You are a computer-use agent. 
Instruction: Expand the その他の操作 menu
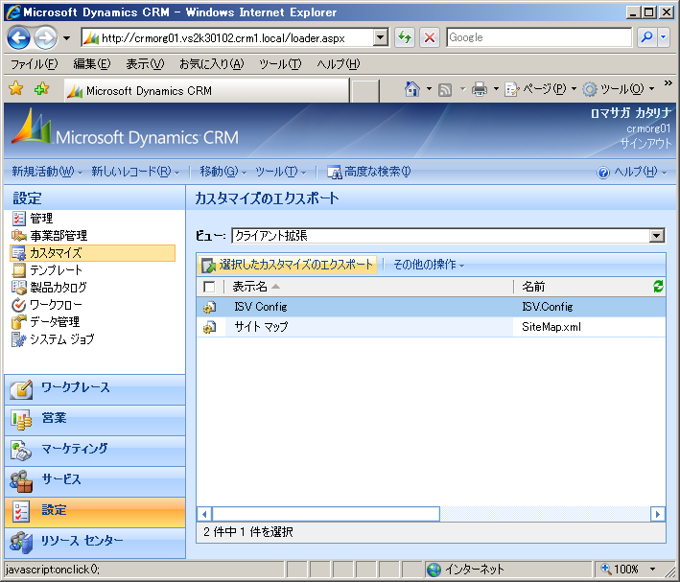pos(429,265)
